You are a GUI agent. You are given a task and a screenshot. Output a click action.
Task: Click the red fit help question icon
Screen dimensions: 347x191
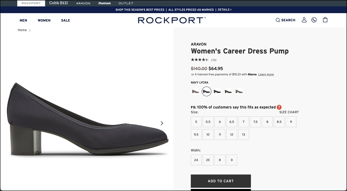(279, 107)
